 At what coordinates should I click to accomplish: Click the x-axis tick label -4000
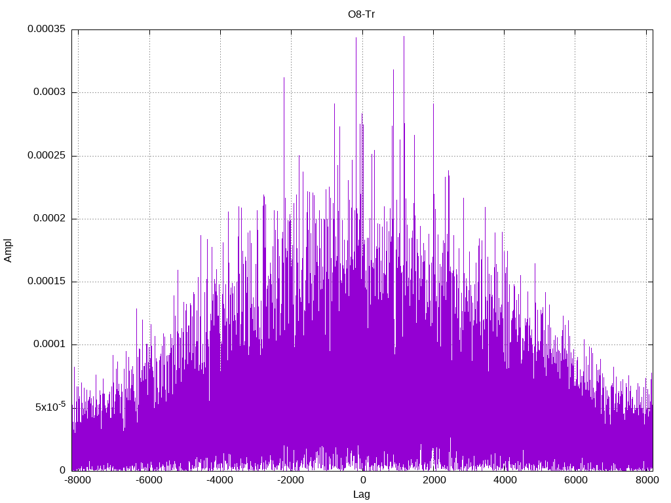220,480
